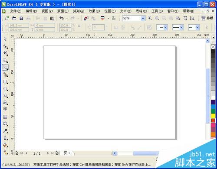
Task: Select the Freehand curve tool
Action: point(5,67)
